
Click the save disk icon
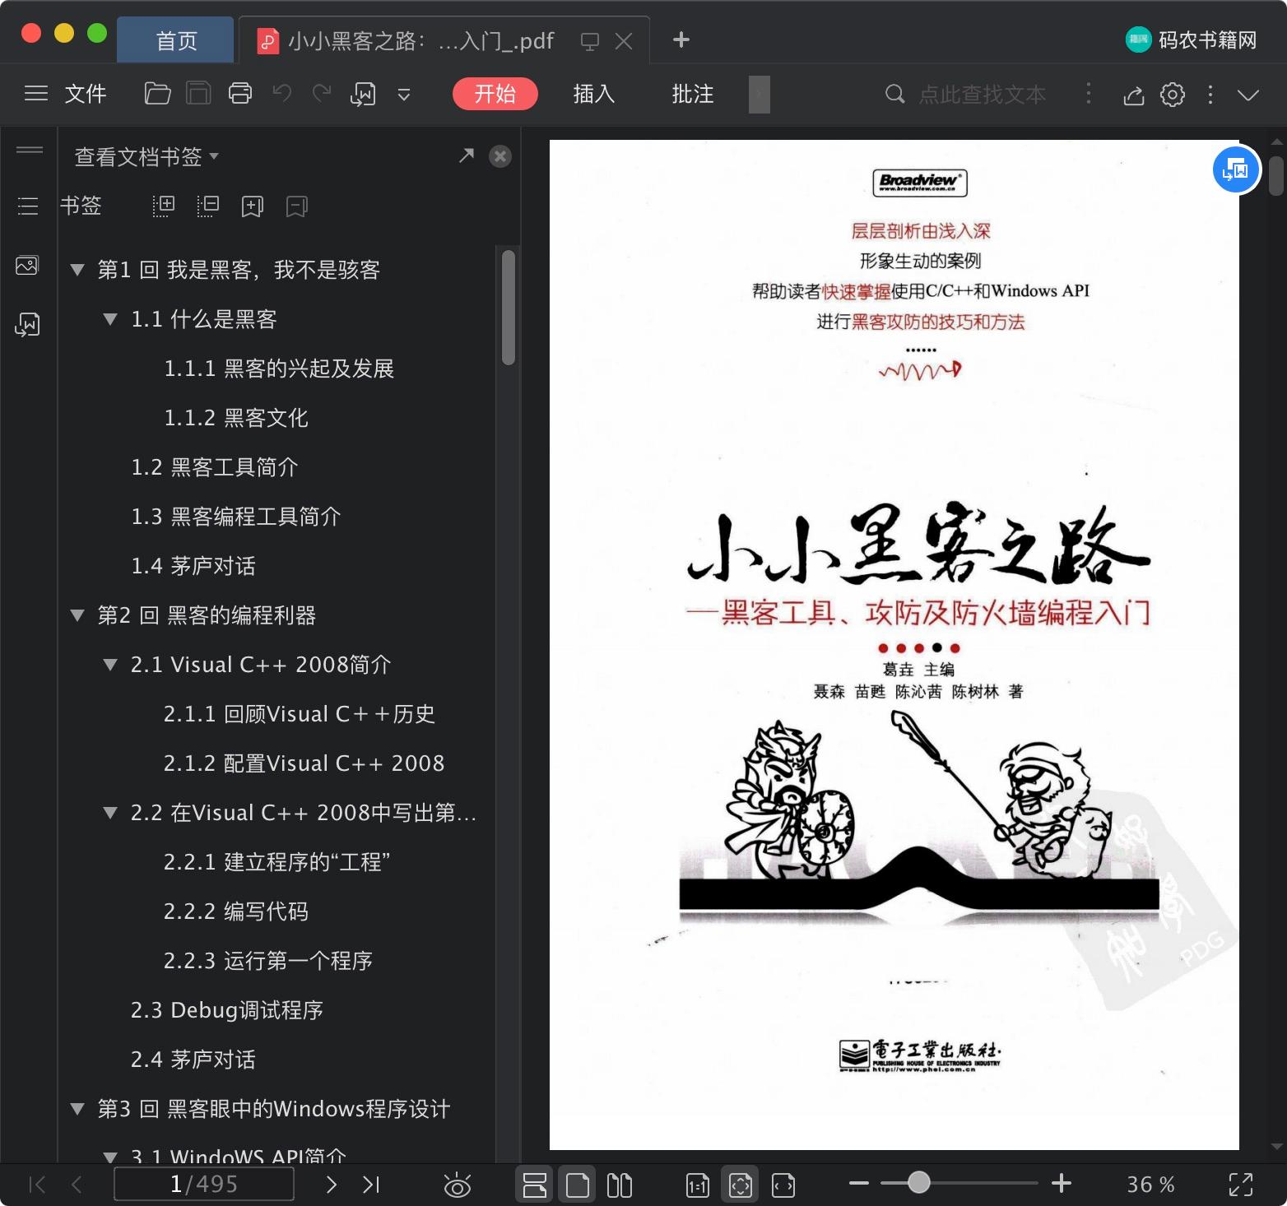[x=198, y=94]
